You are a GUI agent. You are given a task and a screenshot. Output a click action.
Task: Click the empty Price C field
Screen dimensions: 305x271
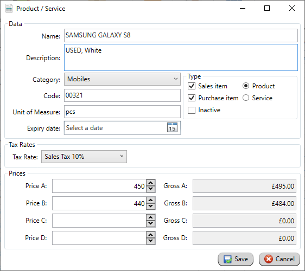click(x=99, y=221)
